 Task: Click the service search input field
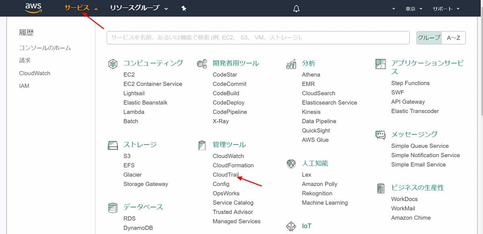258,38
